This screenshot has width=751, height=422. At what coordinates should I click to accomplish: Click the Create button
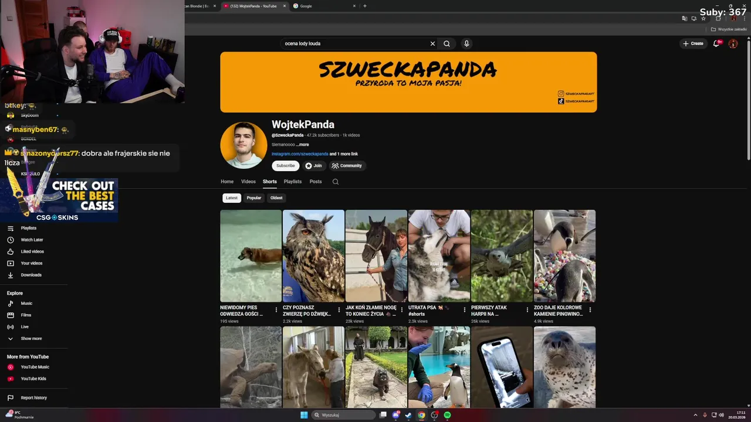coord(693,43)
